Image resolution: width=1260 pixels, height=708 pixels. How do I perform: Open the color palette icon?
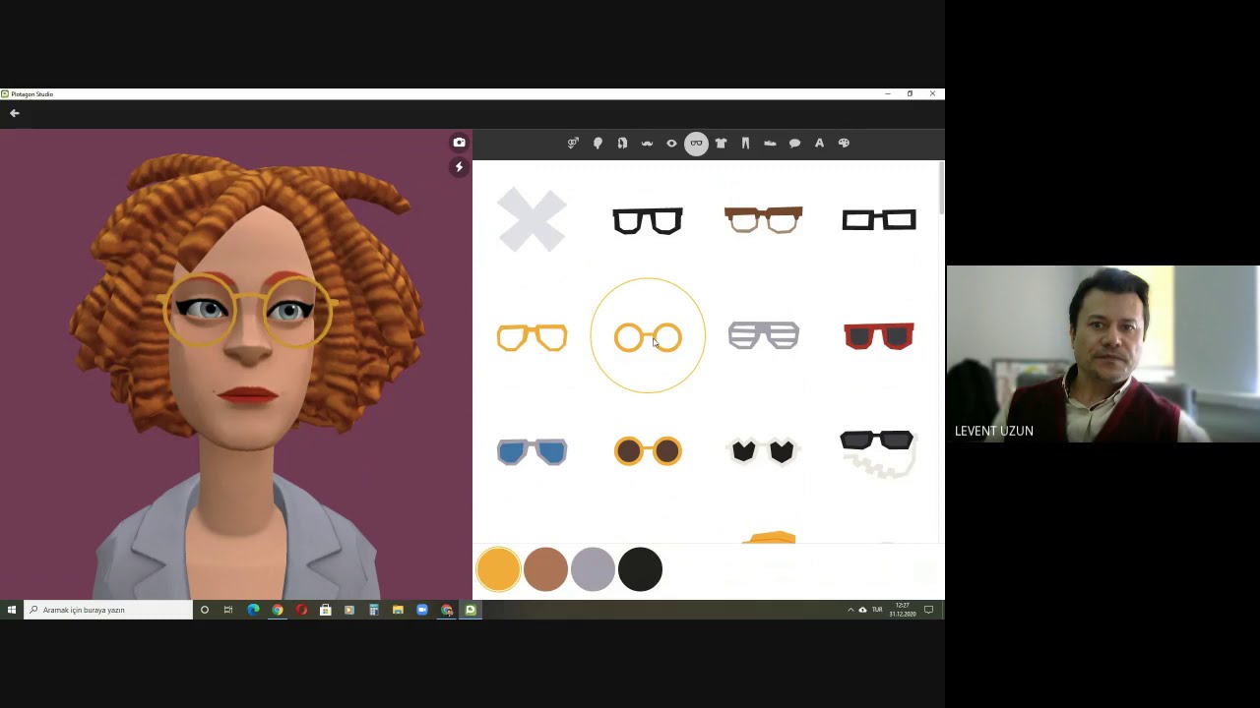pos(844,144)
